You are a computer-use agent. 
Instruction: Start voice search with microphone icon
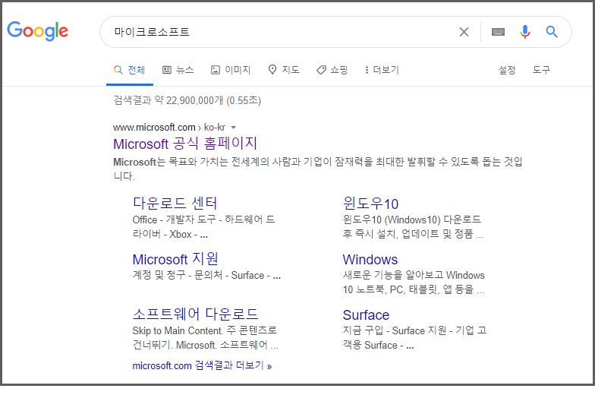coord(525,32)
